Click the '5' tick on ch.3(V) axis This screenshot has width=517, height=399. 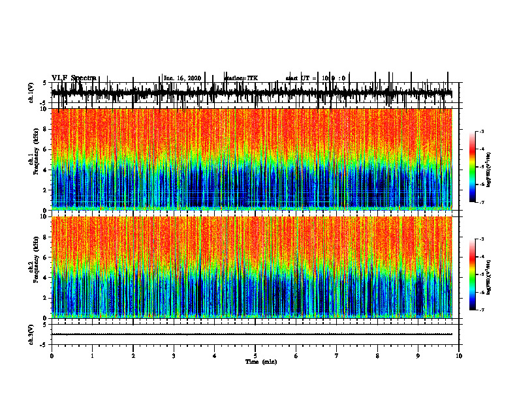45,325
